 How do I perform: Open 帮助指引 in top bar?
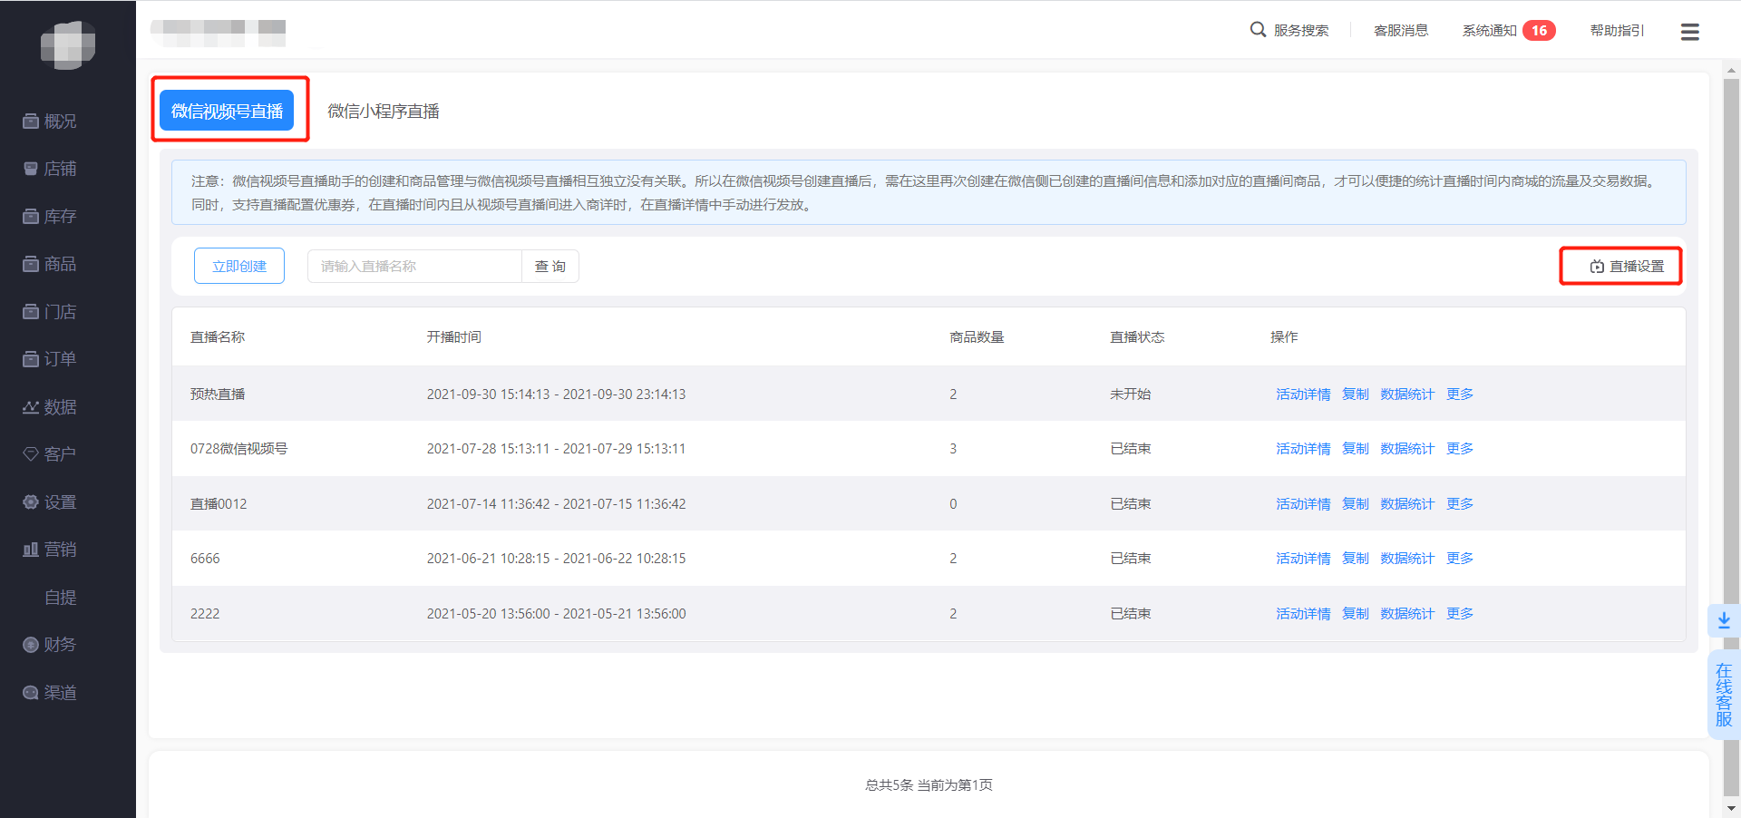pyautogui.click(x=1618, y=31)
